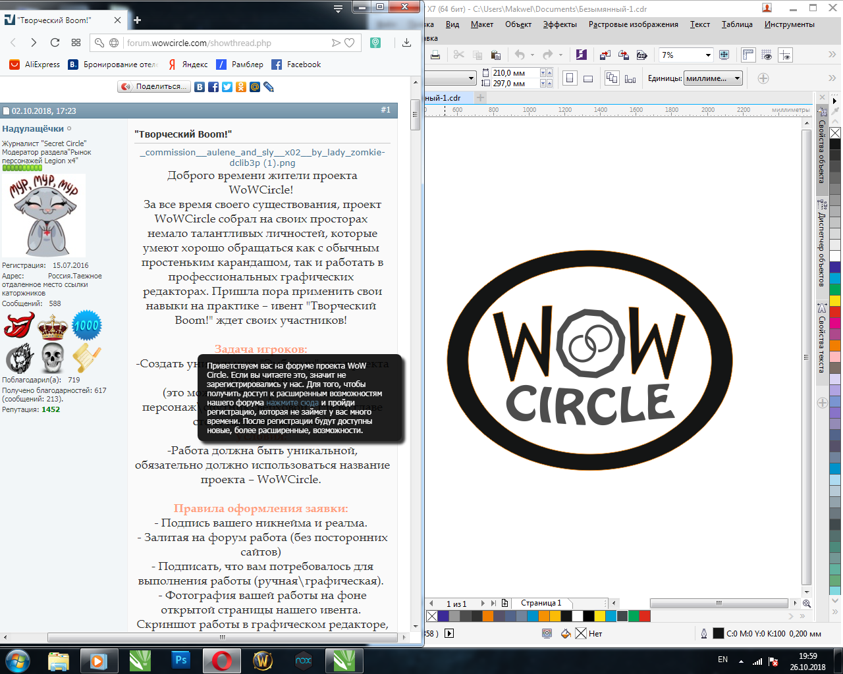Toggle show guidelines button
The height and width of the screenshot is (674, 843).
785,55
